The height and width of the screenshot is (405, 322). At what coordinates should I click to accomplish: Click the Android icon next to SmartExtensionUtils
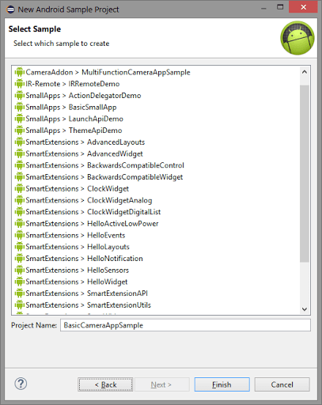tap(19, 305)
